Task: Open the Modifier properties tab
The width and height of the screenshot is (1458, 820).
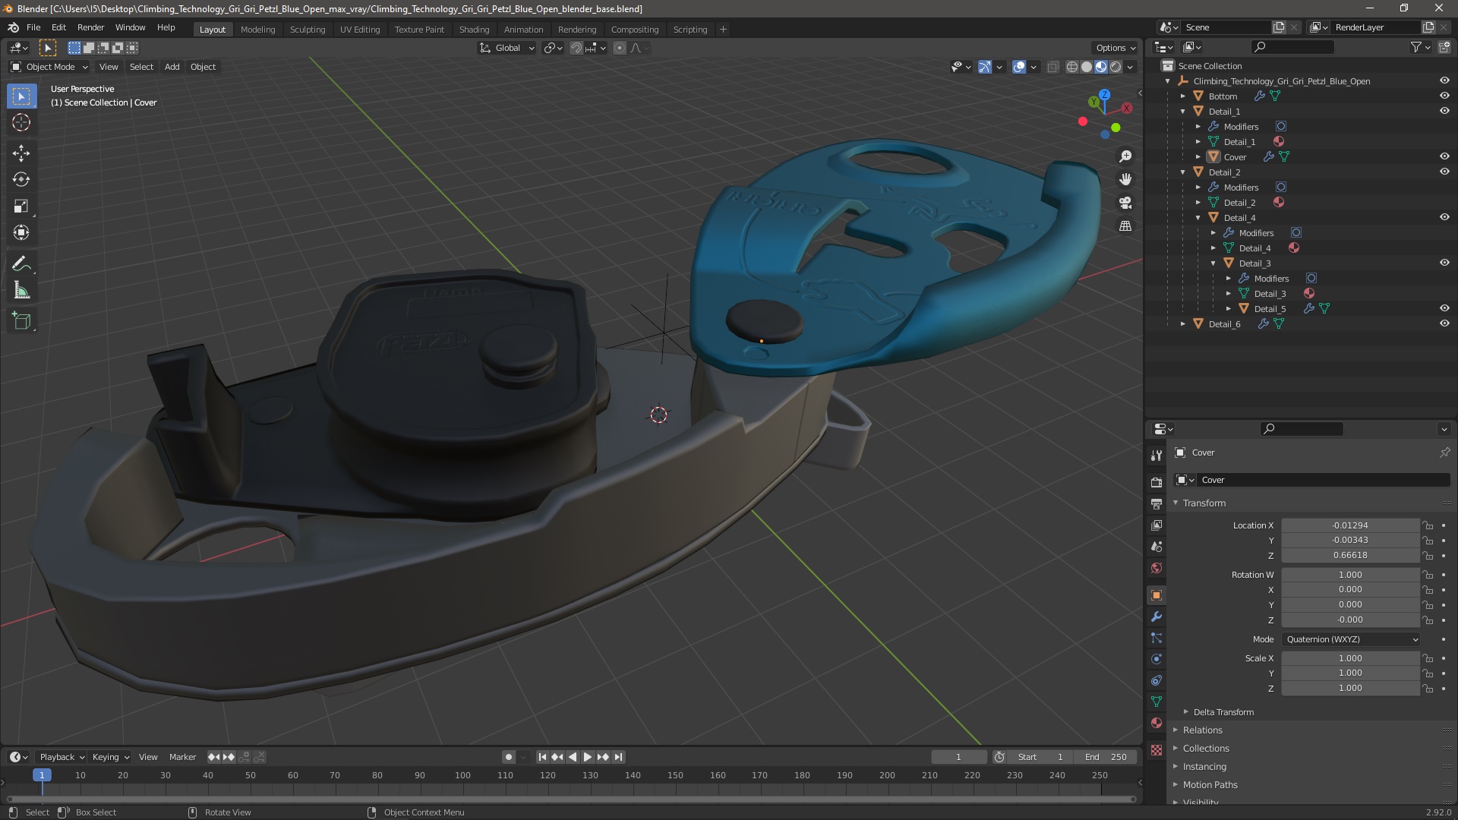Action: click(x=1157, y=617)
